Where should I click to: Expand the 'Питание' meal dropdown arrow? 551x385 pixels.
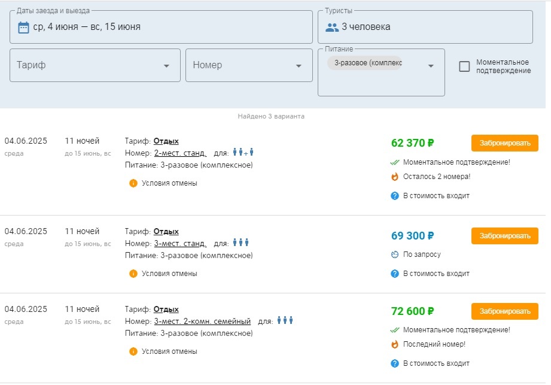(x=431, y=66)
